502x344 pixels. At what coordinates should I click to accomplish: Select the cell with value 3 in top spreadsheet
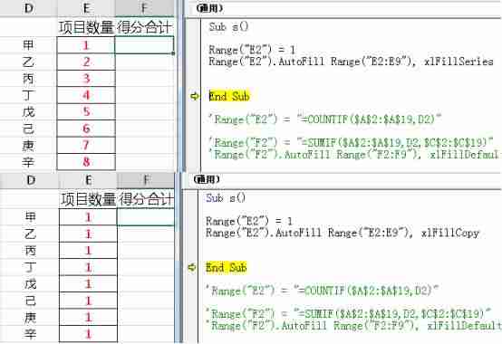pyautogui.click(x=86, y=79)
